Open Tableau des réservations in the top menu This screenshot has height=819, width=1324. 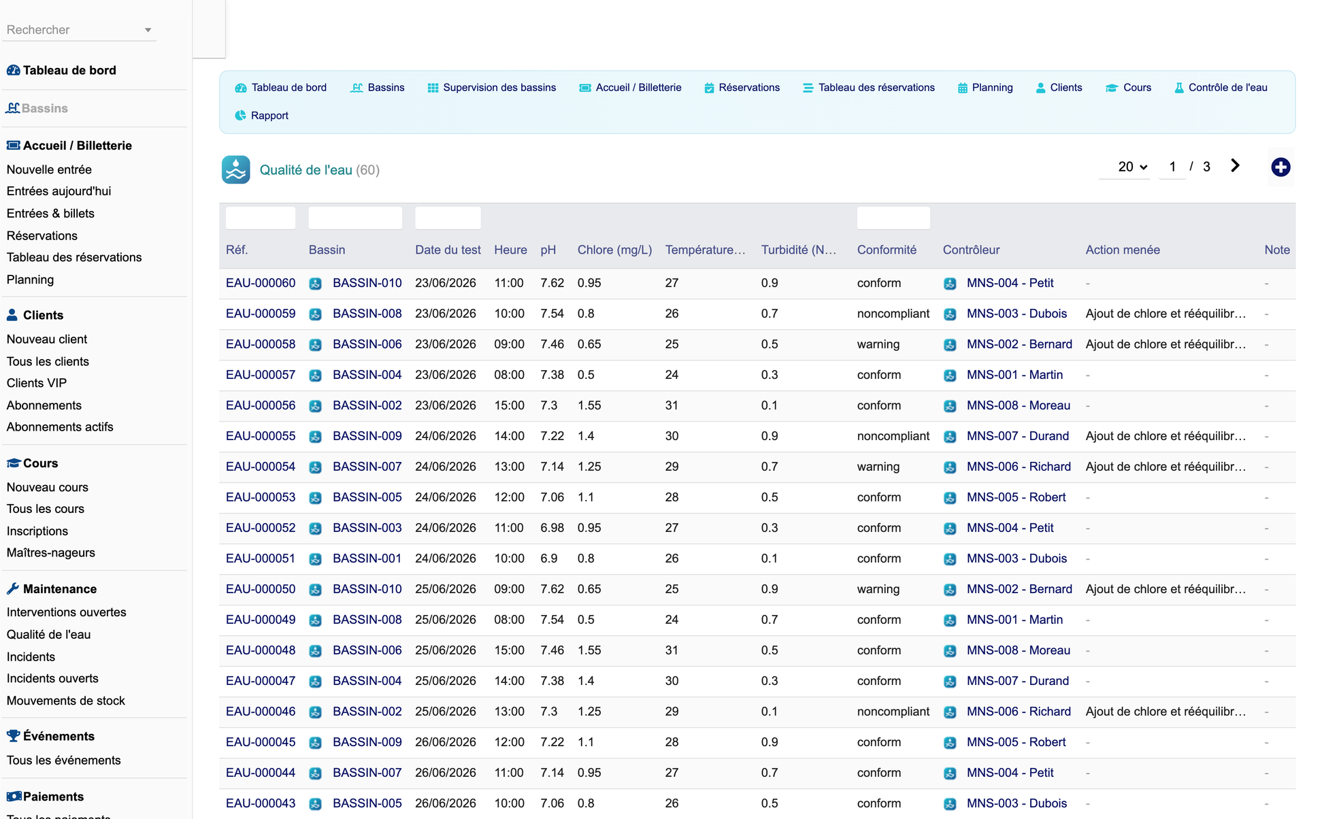pyautogui.click(x=876, y=88)
